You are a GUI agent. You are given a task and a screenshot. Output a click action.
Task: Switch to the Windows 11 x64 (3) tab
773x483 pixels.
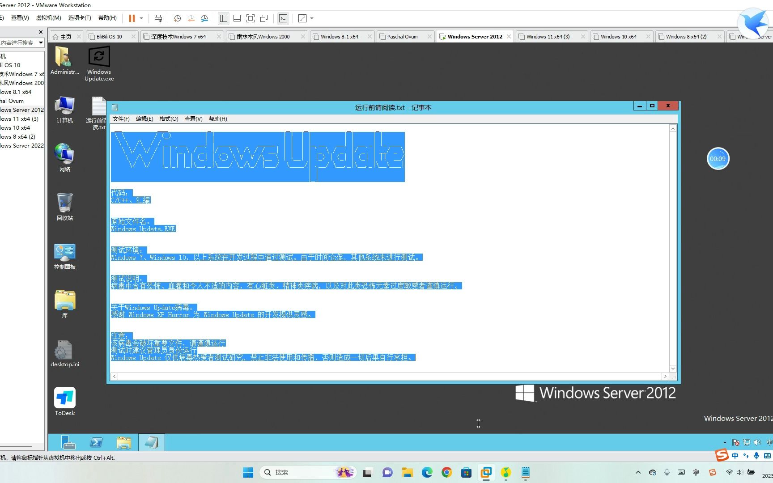click(548, 37)
